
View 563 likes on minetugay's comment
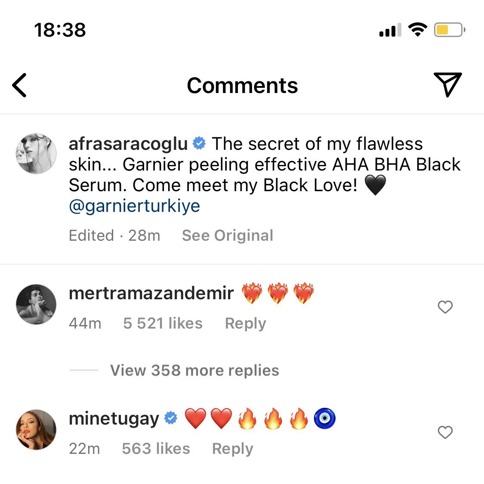point(156,449)
